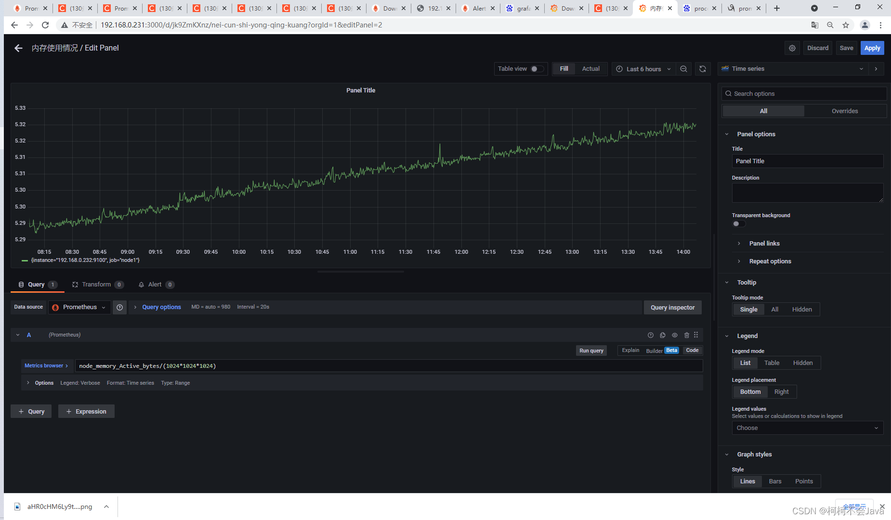
Task: Click Save dashboard button
Action: click(846, 48)
